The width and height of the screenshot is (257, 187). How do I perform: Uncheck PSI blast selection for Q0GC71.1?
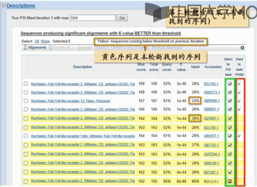point(230,92)
